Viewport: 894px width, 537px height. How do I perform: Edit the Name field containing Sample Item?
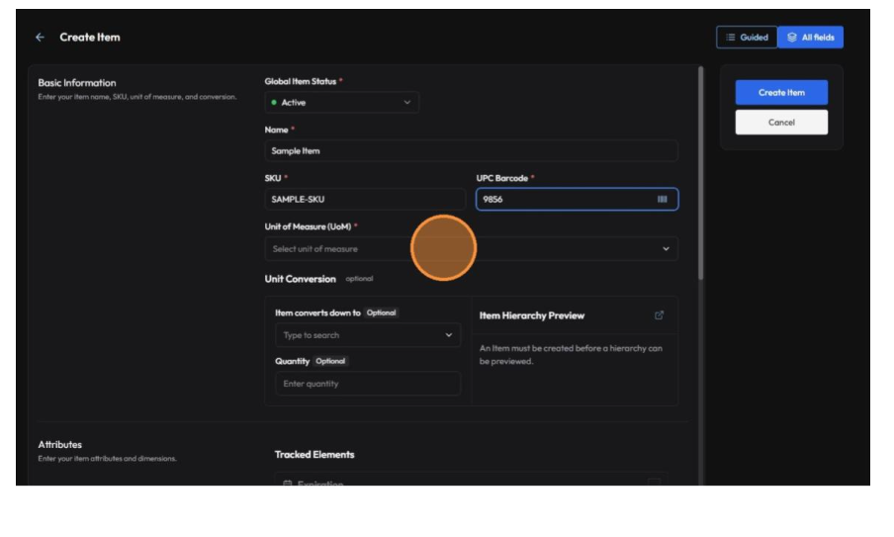point(471,151)
